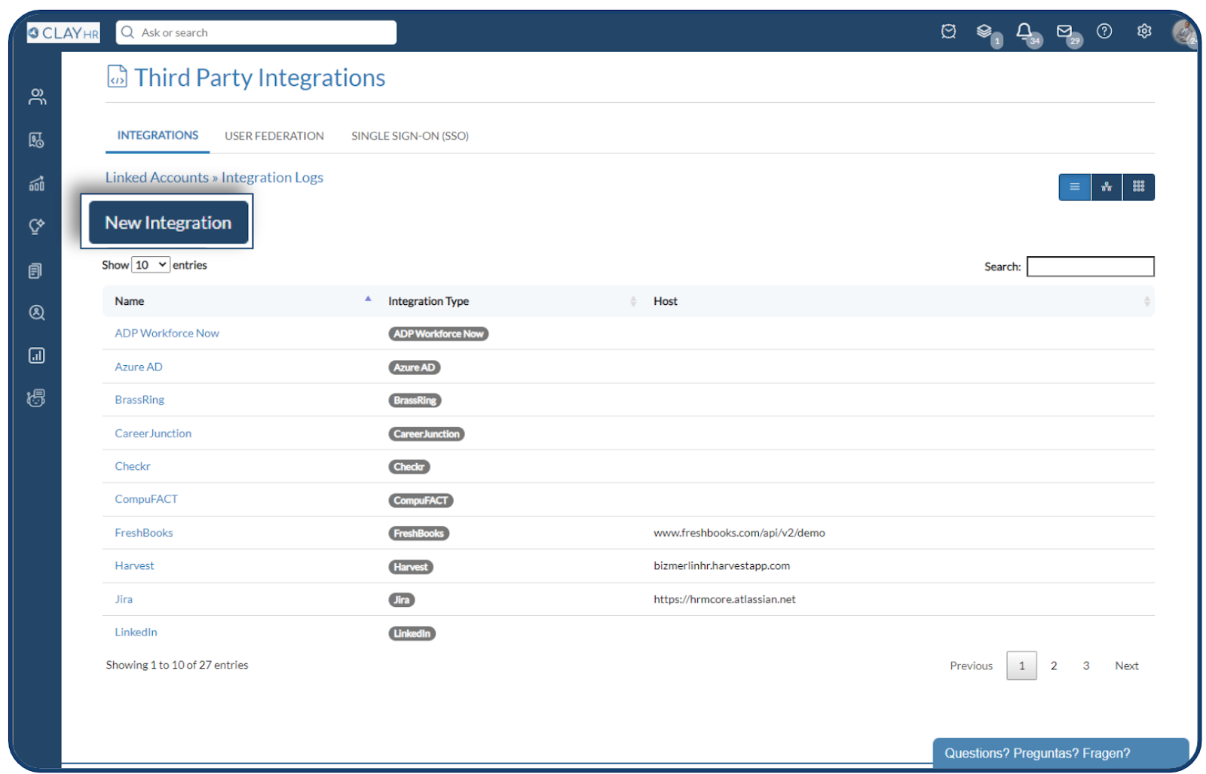Click the FreshBooks type badge

point(419,533)
